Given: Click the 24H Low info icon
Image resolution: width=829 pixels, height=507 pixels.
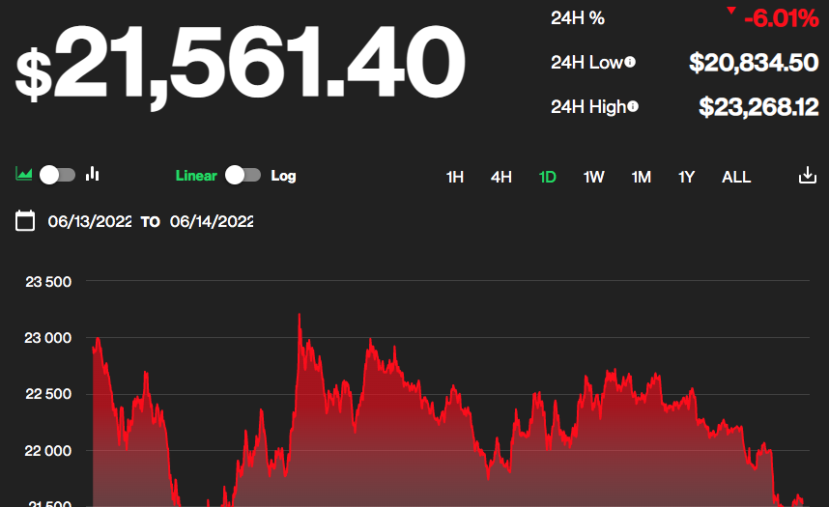Looking at the screenshot, I should pos(630,62).
